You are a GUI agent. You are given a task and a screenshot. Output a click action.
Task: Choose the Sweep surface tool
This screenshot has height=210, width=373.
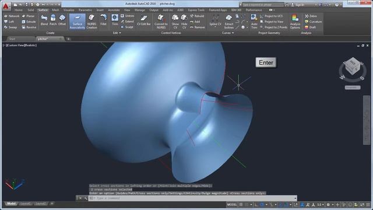pyautogui.click(x=10, y=27)
